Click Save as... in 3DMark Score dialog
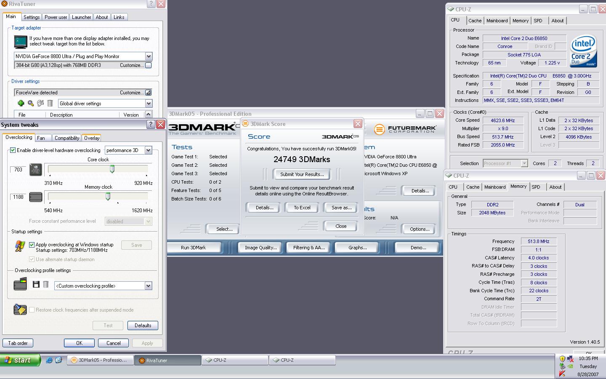 click(x=341, y=208)
